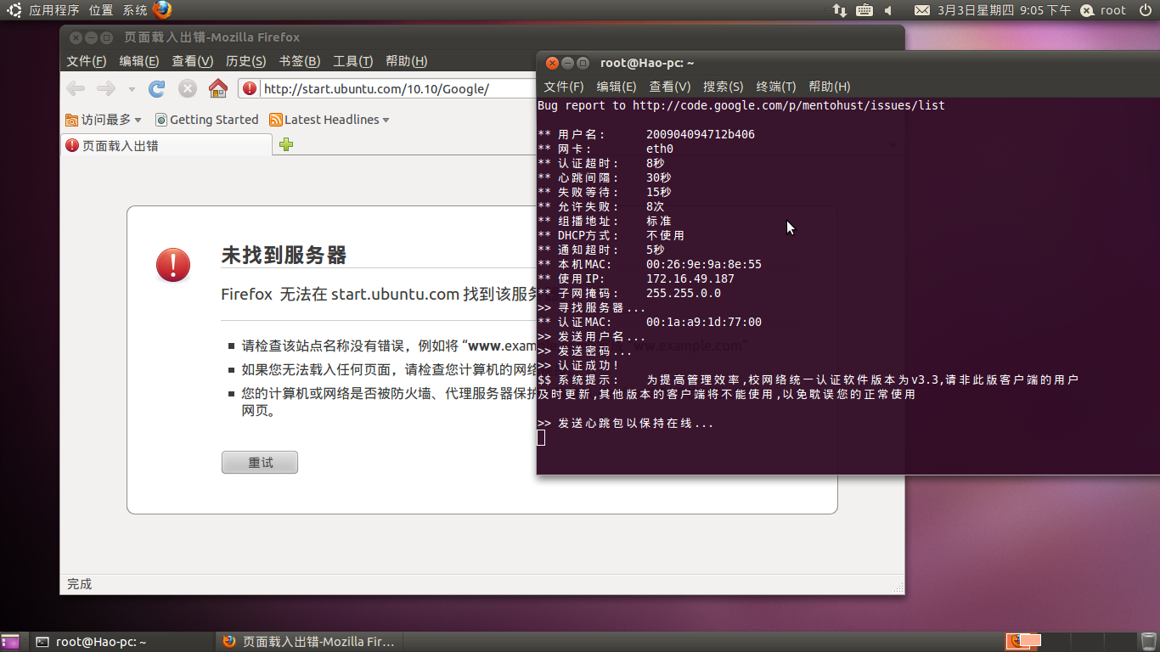Viewport: 1160px width, 652px height.
Task: Click the 认证成功! line in terminal
Action: click(x=578, y=365)
